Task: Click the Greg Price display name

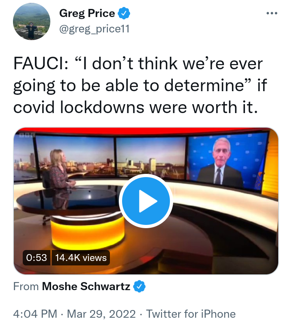Action: (87, 13)
